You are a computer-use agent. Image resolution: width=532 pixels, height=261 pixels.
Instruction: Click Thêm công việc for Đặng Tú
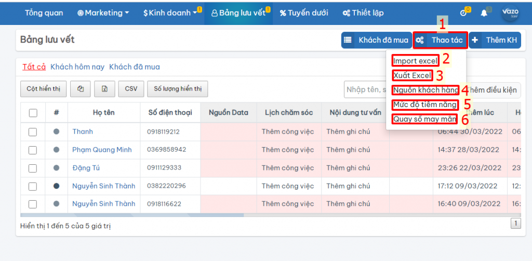pos(288,167)
